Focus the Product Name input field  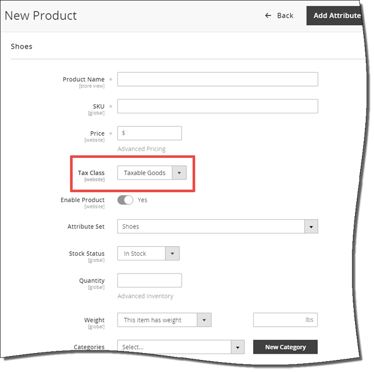coord(218,80)
